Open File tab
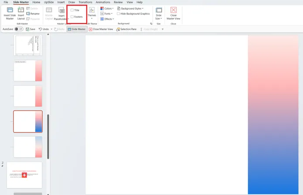Viewport: 303px width, 195px height. [x=6, y=2]
